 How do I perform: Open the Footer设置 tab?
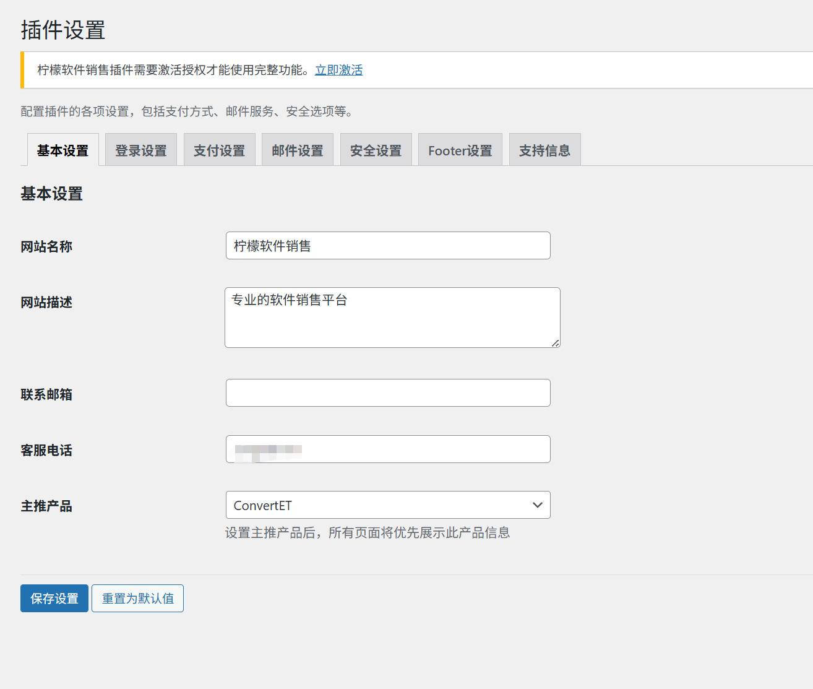[x=460, y=150]
